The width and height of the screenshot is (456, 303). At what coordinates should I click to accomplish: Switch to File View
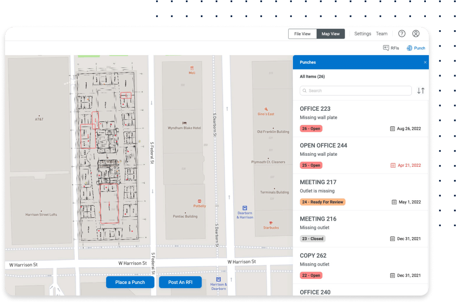[302, 34]
